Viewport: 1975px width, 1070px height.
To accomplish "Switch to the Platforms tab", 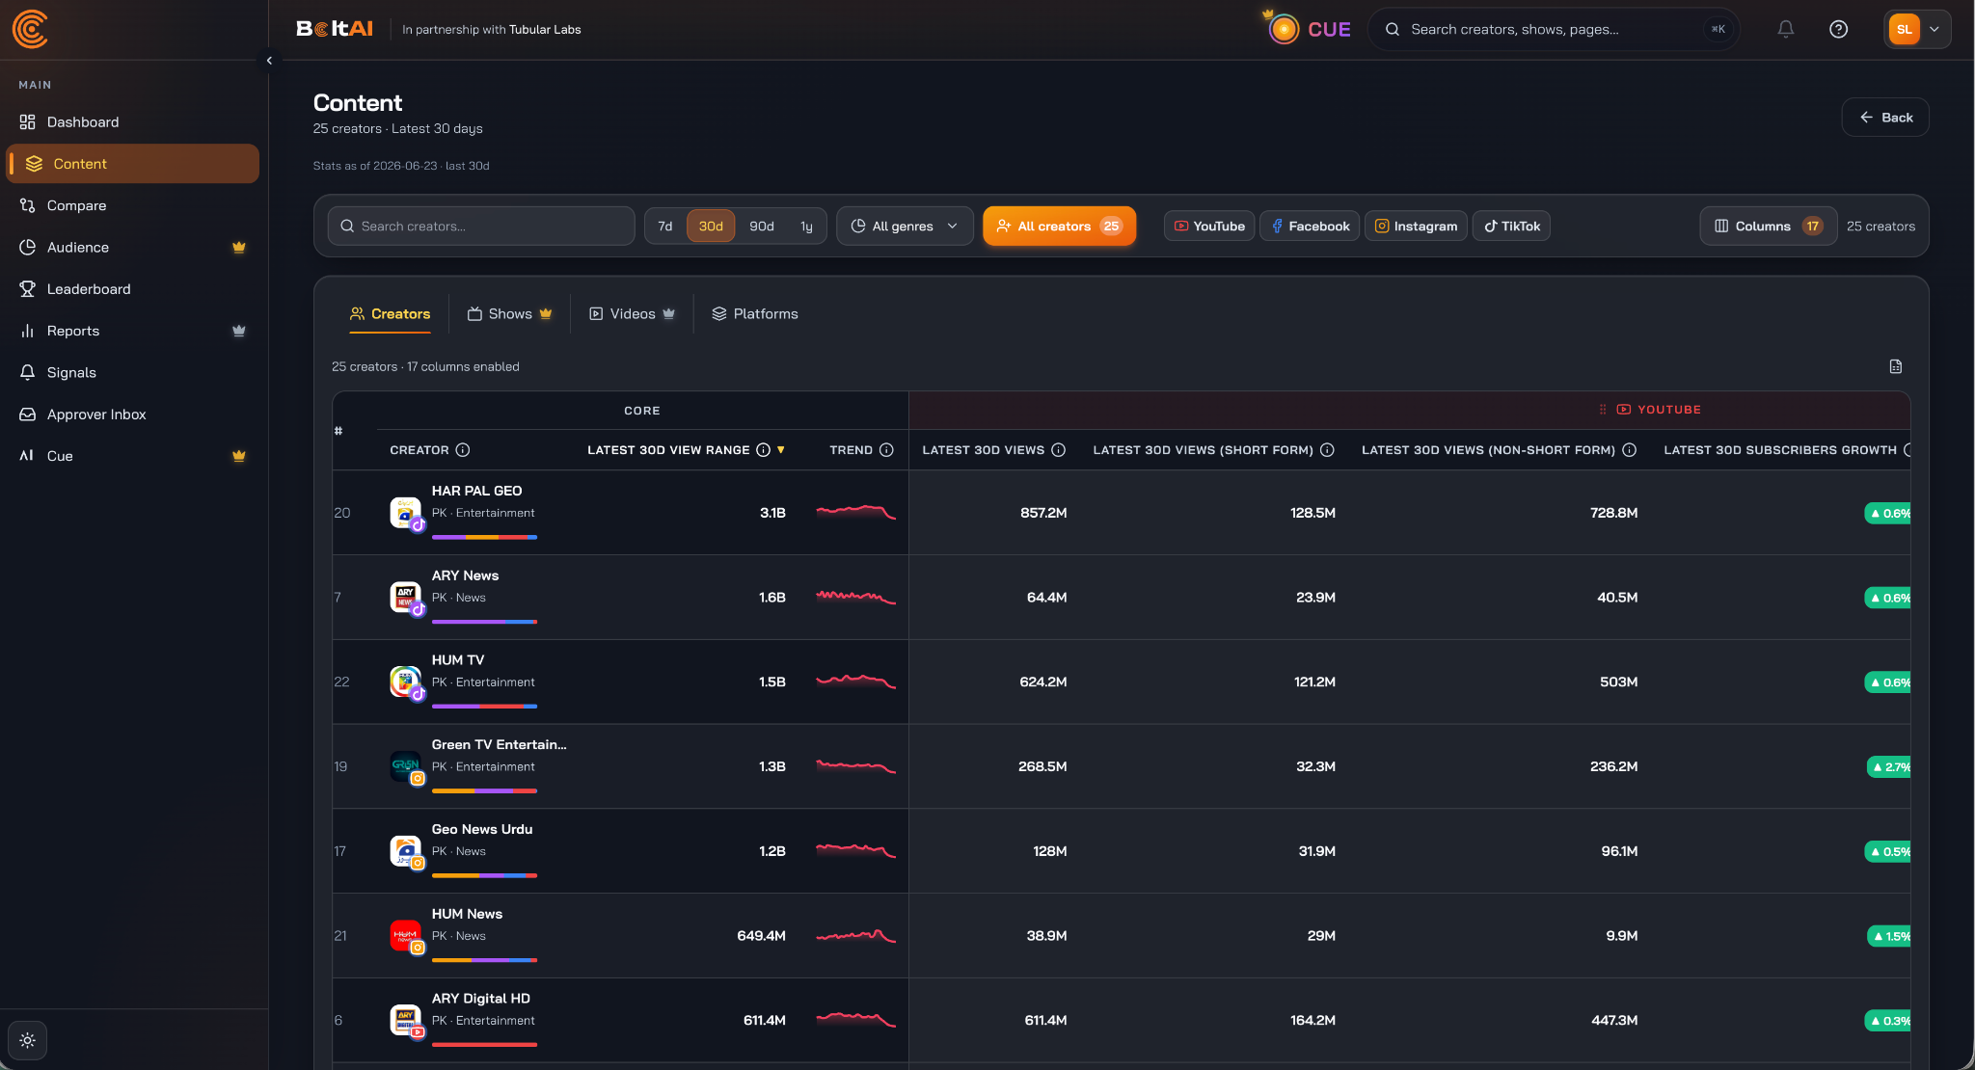I will [x=755, y=313].
